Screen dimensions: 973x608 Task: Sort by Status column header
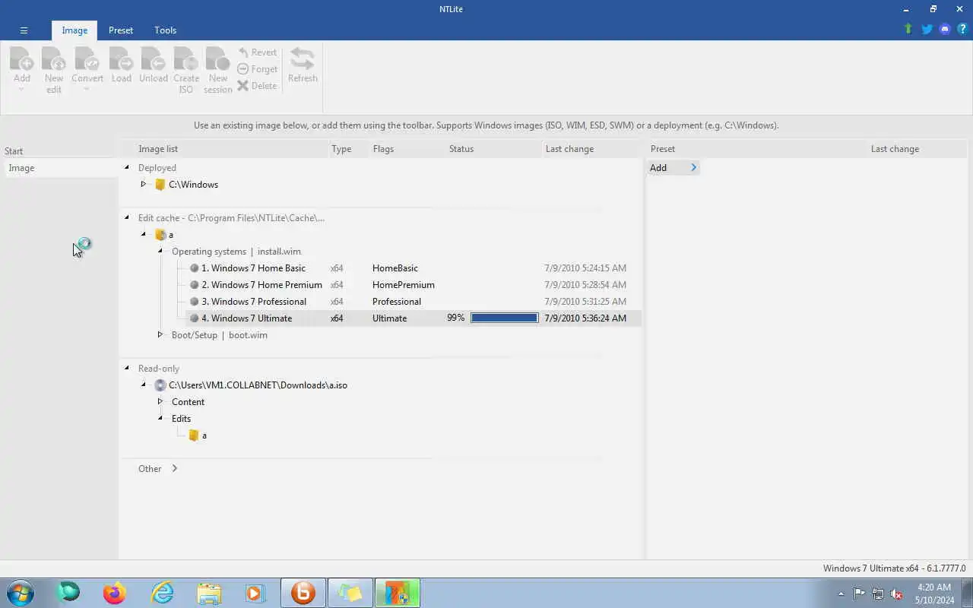coord(493,149)
